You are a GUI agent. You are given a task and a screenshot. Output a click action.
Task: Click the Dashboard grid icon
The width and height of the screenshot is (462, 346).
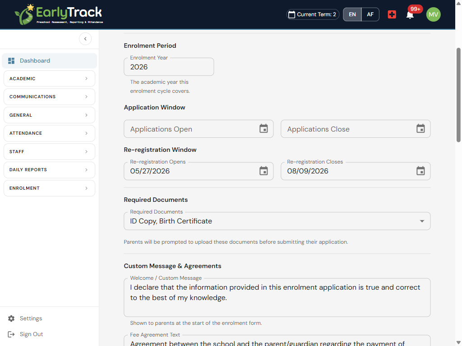click(x=11, y=61)
